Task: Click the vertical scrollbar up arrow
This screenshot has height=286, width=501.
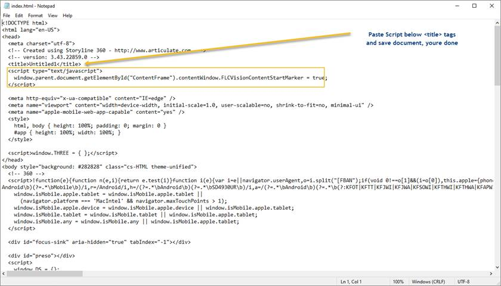Action: click(497, 23)
